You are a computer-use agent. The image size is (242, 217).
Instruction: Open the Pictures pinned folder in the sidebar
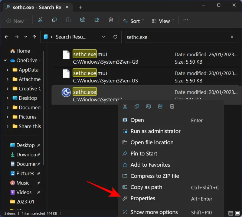[25, 173]
